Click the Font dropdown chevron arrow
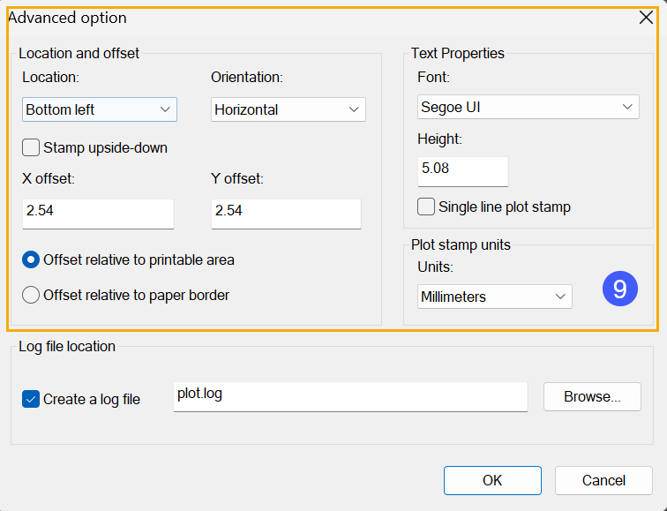This screenshot has height=511, width=667. tap(627, 107)
